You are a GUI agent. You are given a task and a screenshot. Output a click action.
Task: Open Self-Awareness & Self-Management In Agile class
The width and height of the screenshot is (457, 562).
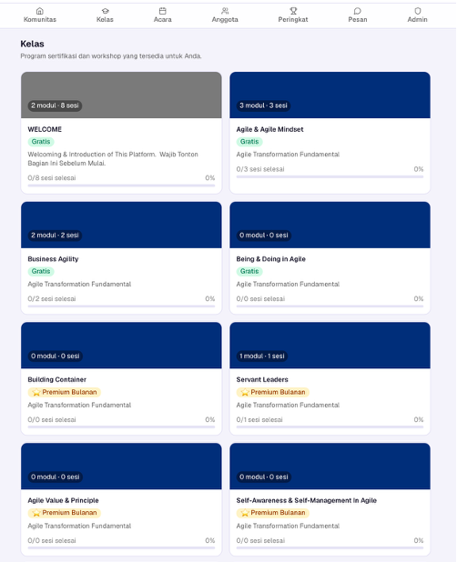[x=307, y=500]
